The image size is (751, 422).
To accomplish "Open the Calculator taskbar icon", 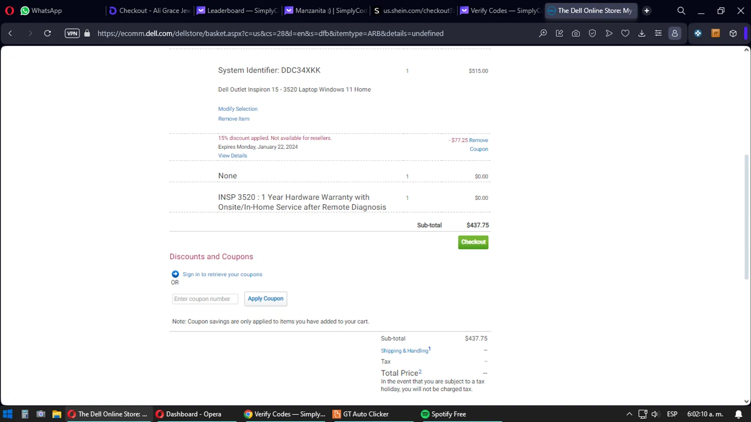I will pos(25,414).
